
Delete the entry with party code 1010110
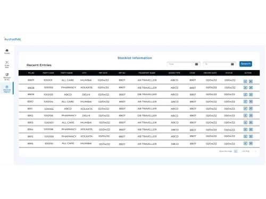(251, 143)
